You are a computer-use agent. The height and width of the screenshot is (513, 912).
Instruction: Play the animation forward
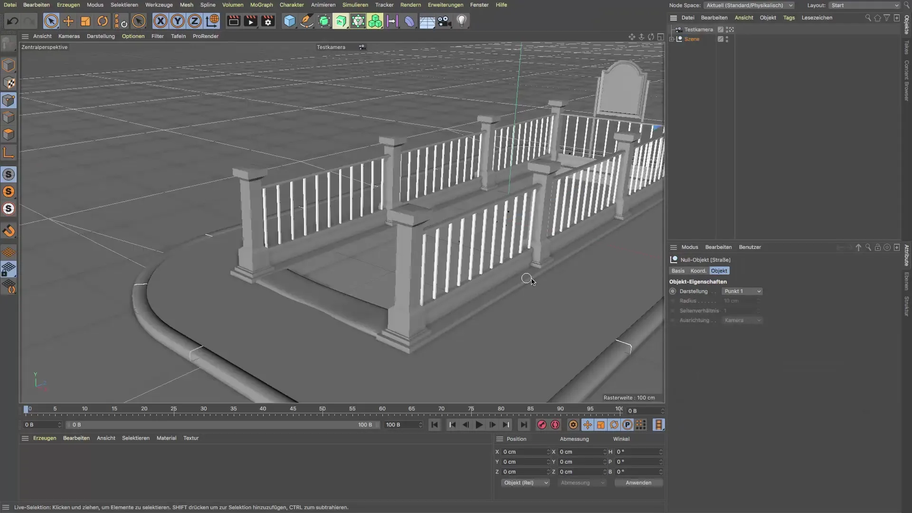(x=479, y=425)
